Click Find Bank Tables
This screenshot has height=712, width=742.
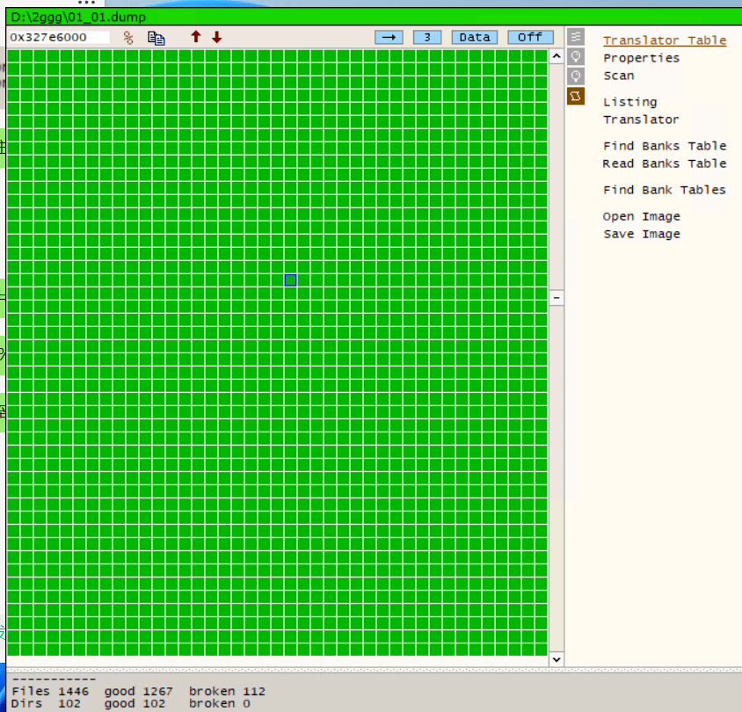(665, 190)
